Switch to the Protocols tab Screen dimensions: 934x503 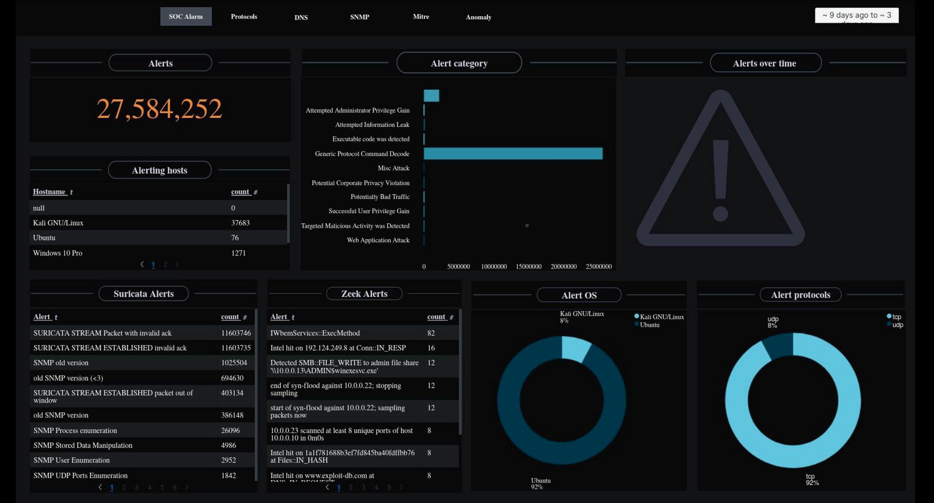244,17
